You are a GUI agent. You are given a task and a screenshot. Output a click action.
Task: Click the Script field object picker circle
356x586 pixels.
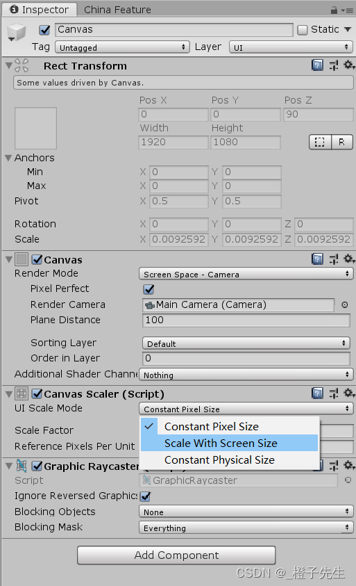[348, 480]
